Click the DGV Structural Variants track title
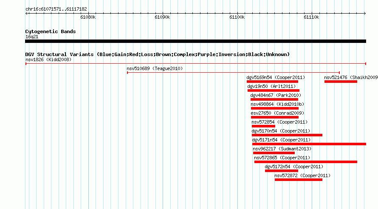Image resolution: width=378 pixels, height=209 pixels. click(x=158, y=54)
